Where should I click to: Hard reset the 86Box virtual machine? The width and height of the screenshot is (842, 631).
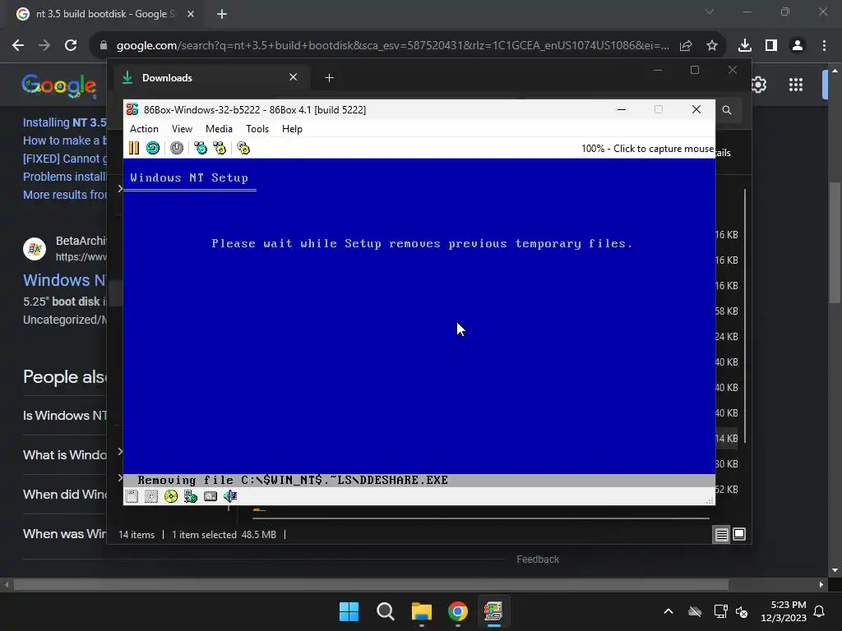click(153, 148)
